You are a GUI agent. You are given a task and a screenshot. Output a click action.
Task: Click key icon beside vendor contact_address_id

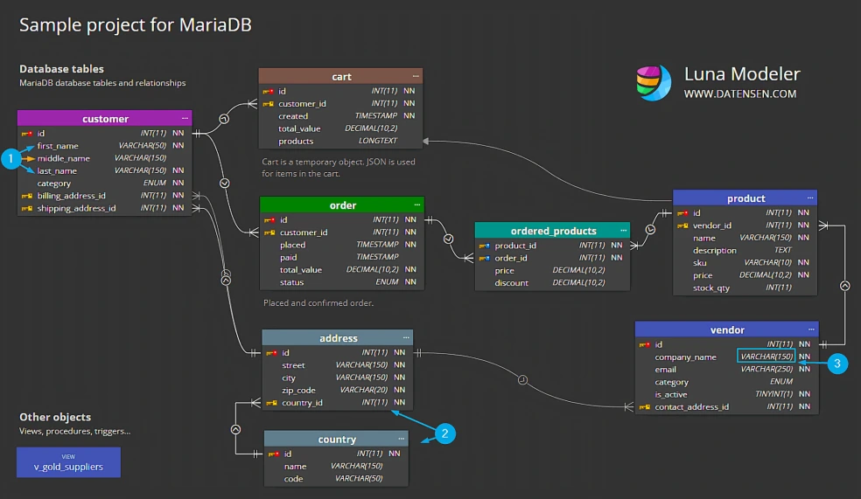[644, 407]
